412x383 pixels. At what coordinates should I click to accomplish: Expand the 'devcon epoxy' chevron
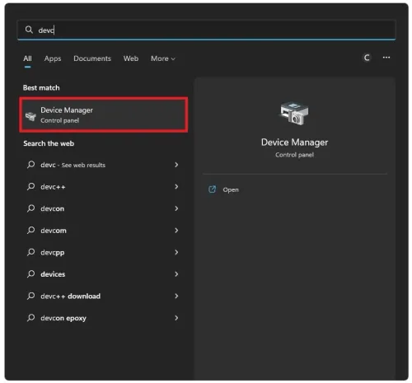(176, 318)
